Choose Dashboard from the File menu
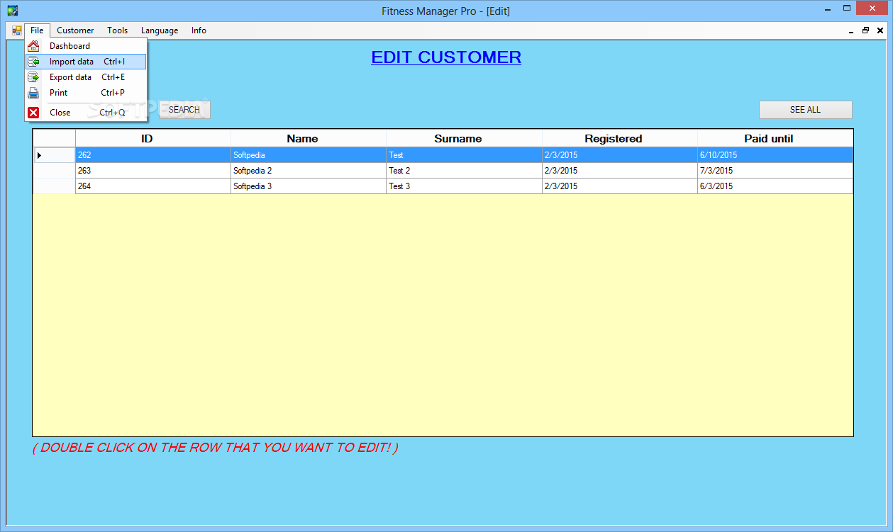893x532 pixels. (x=86, y=46)
